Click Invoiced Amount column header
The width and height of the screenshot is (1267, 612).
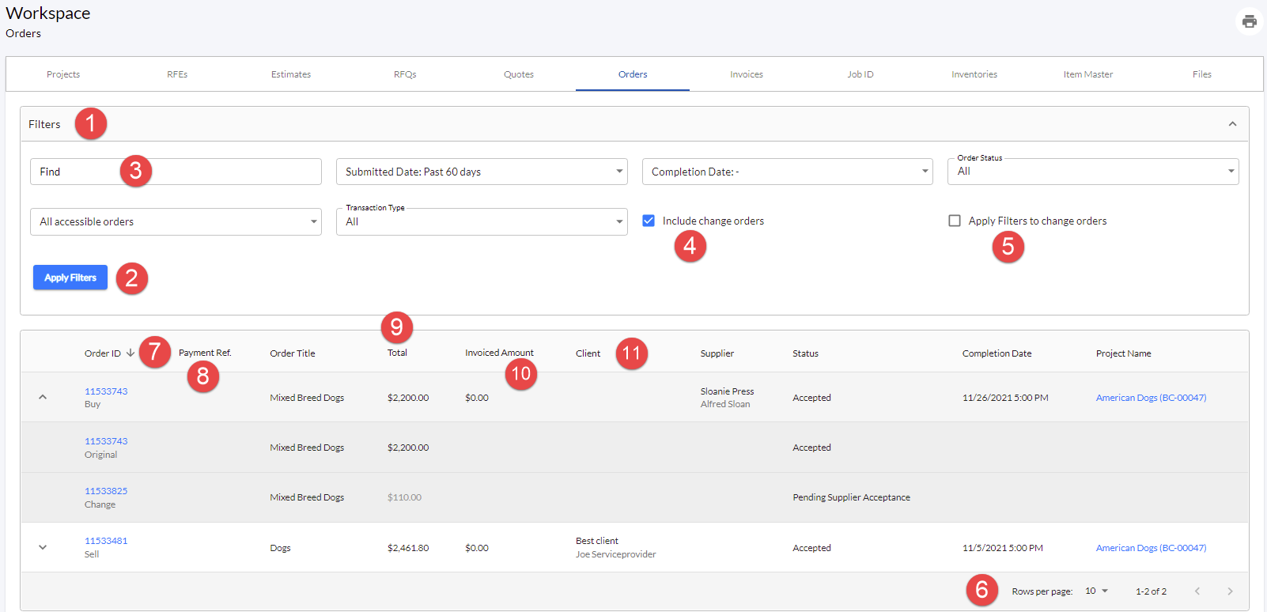pyautogui.click(x=499, y=353)
